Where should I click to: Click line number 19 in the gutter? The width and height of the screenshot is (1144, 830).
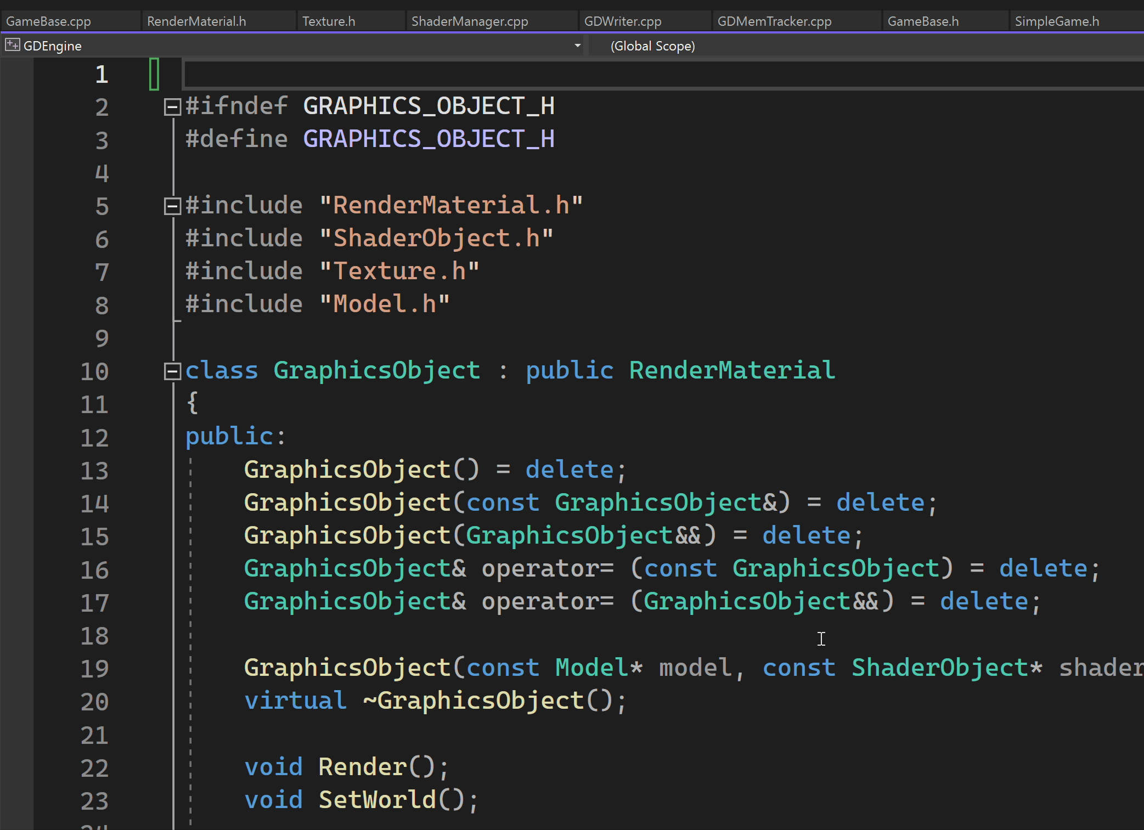94,669
